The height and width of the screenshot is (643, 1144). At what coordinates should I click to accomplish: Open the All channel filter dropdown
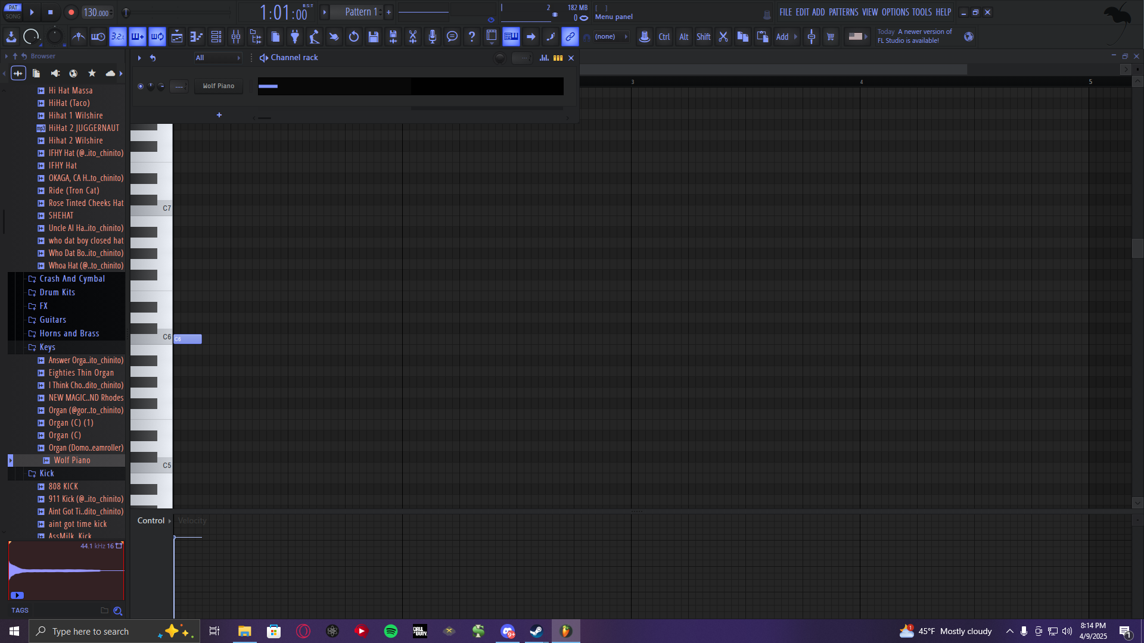(218, 58)
